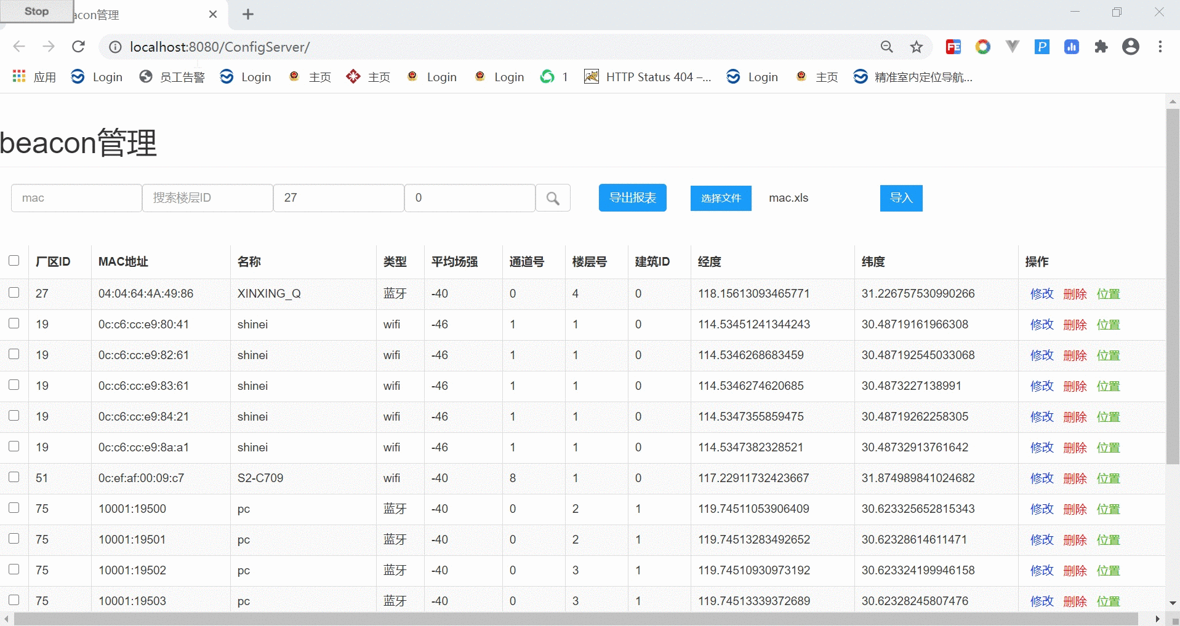
Task: Click 位置 in the 10001:19502 row
Action: [x=1109, y=571]
